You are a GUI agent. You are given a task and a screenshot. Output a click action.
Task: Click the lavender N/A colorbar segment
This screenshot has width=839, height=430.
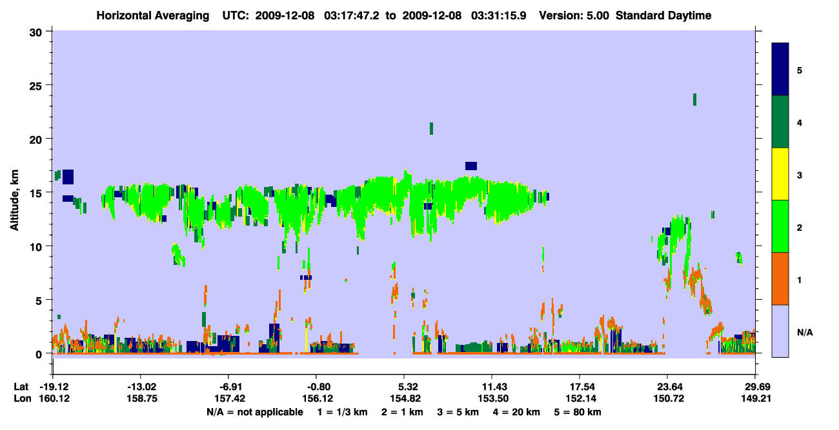780,331
